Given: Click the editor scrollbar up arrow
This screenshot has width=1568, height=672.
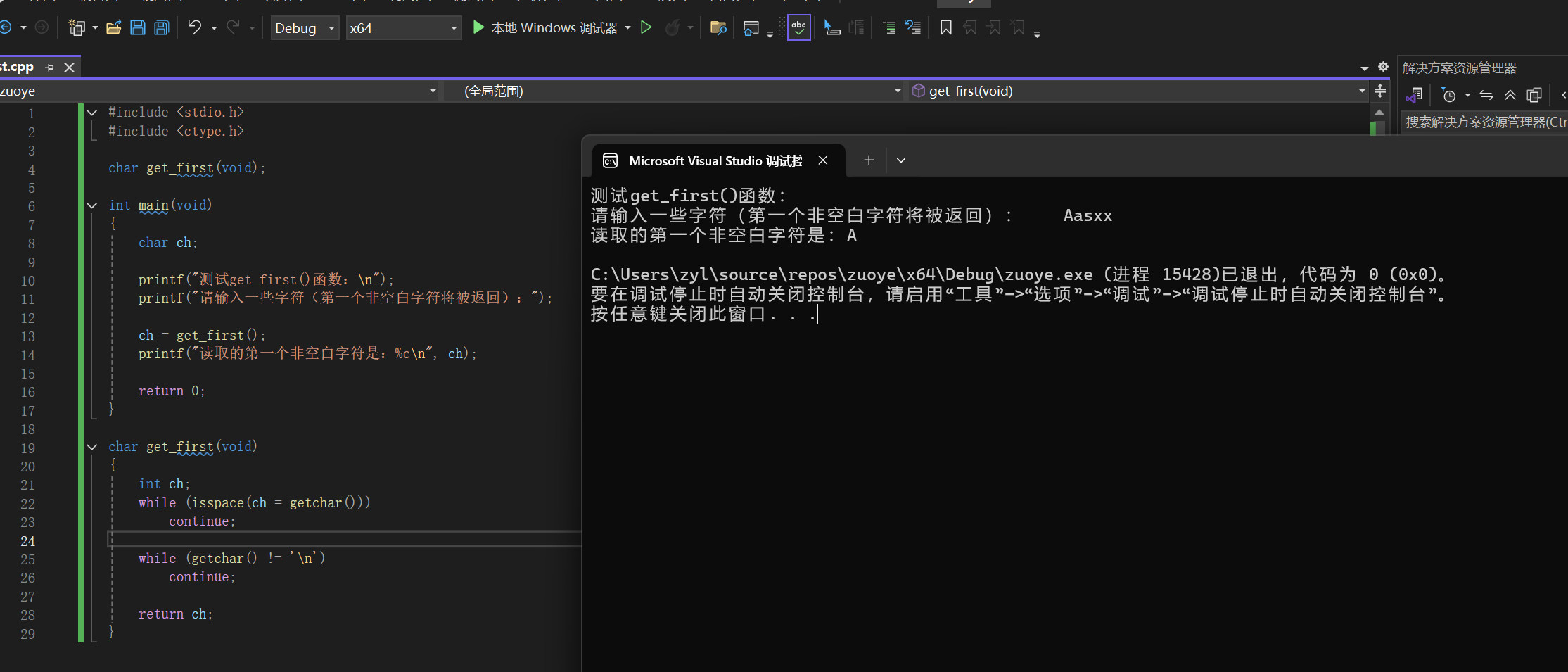Looking at the screenshot, I should (x=1379, y=113).
